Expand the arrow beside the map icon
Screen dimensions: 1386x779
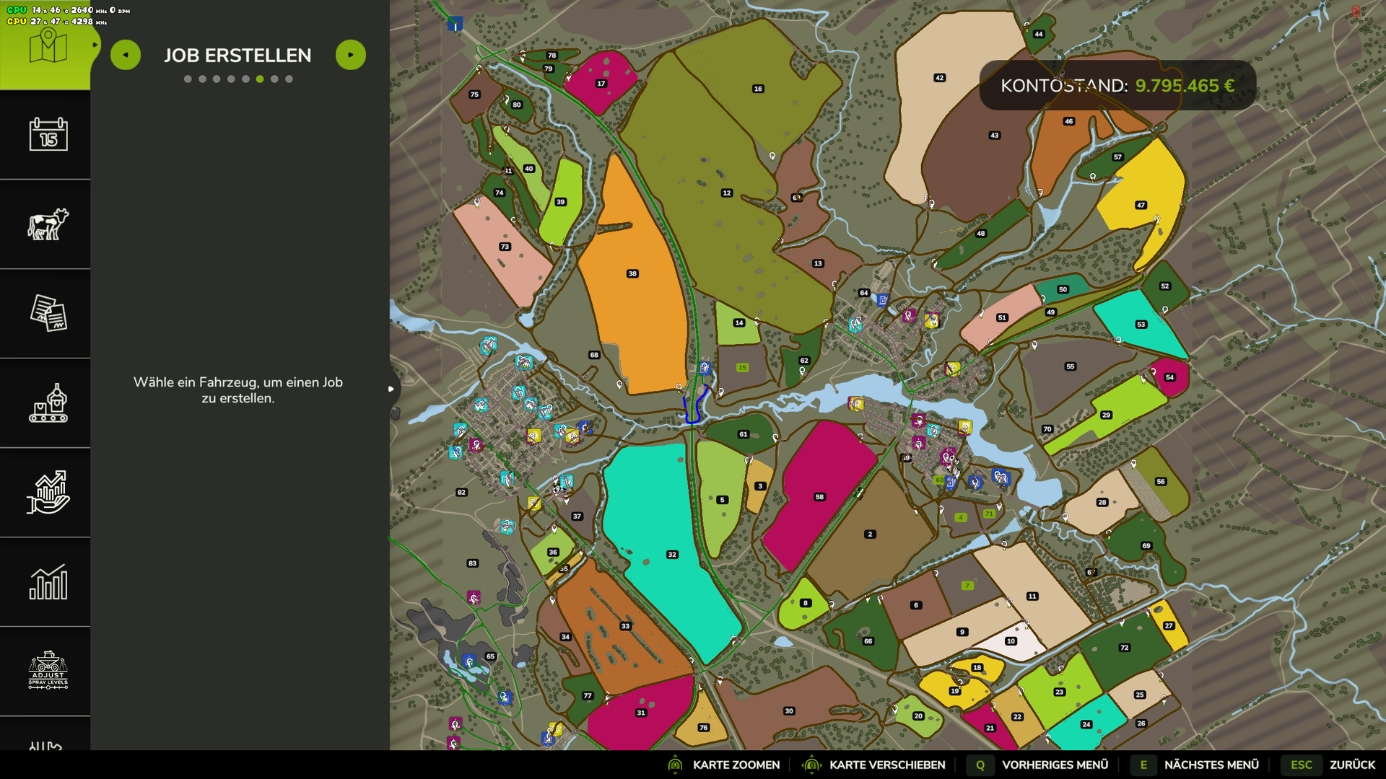(95, 45)
